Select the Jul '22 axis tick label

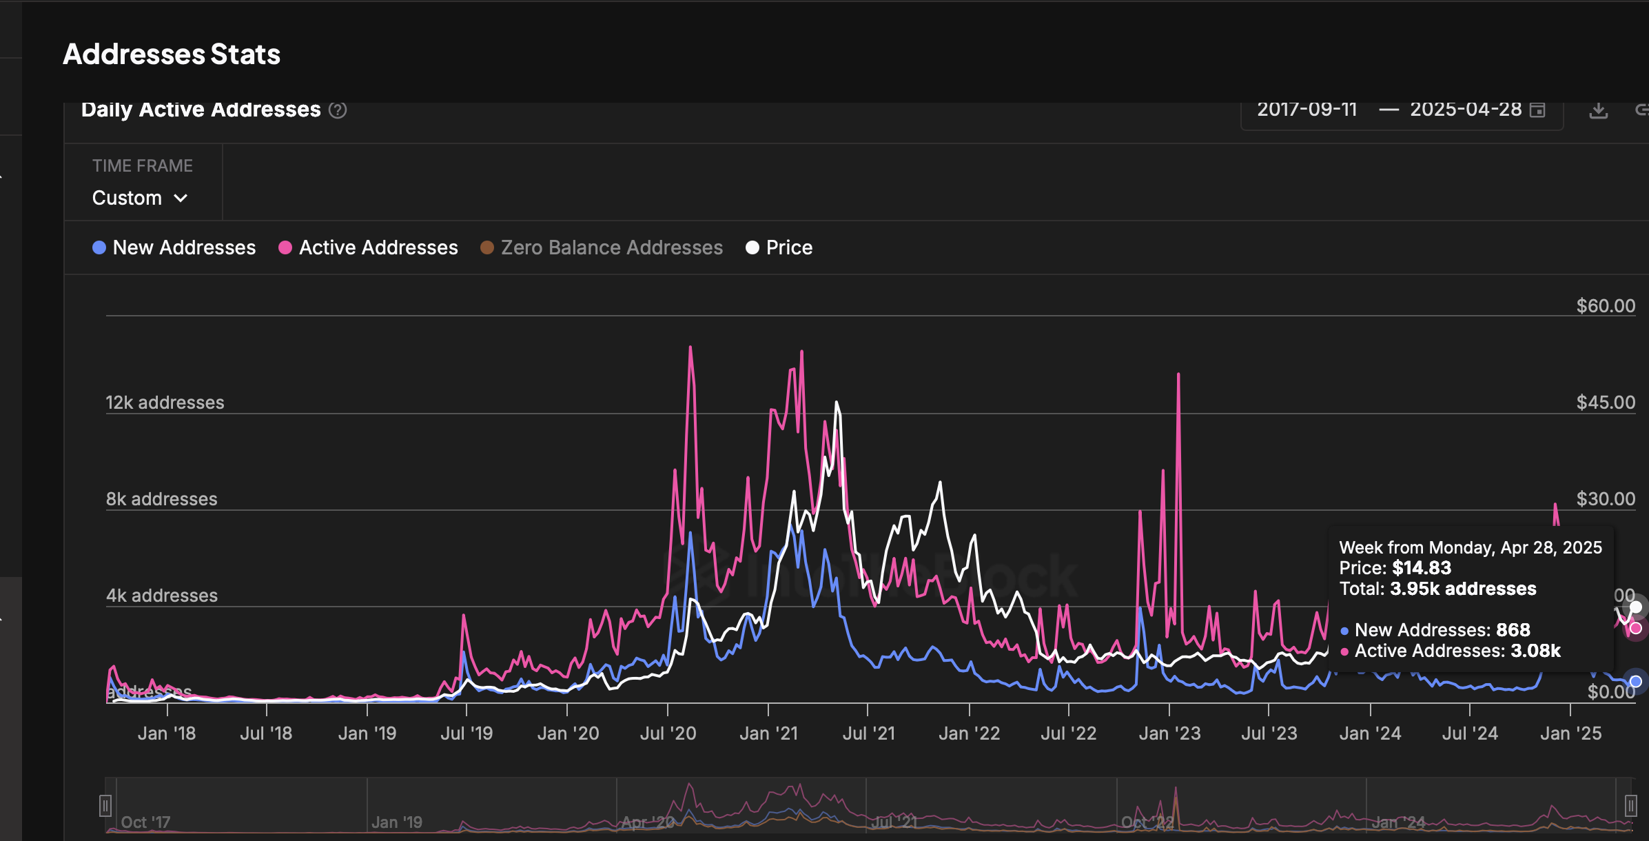1069,733
